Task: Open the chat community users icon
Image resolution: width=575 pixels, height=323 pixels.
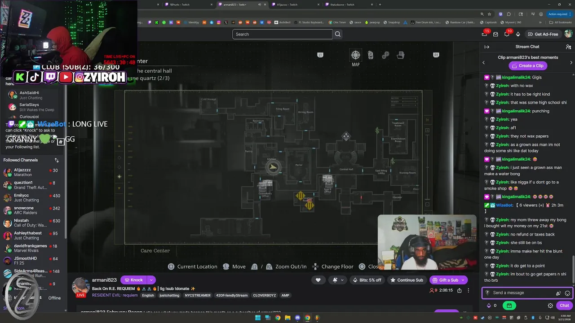Action: click(568, 47)
